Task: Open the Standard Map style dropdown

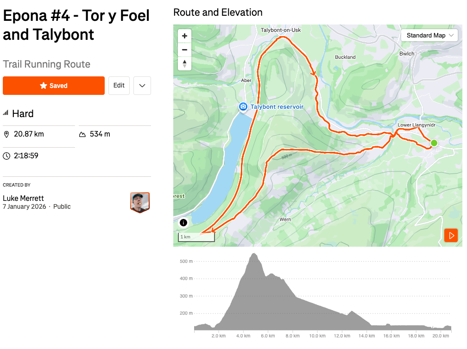Action: tap(429, 36)
